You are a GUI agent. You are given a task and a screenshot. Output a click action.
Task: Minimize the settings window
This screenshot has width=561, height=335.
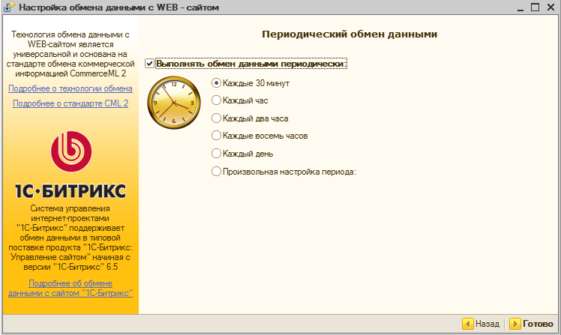[x=520, y=7]
